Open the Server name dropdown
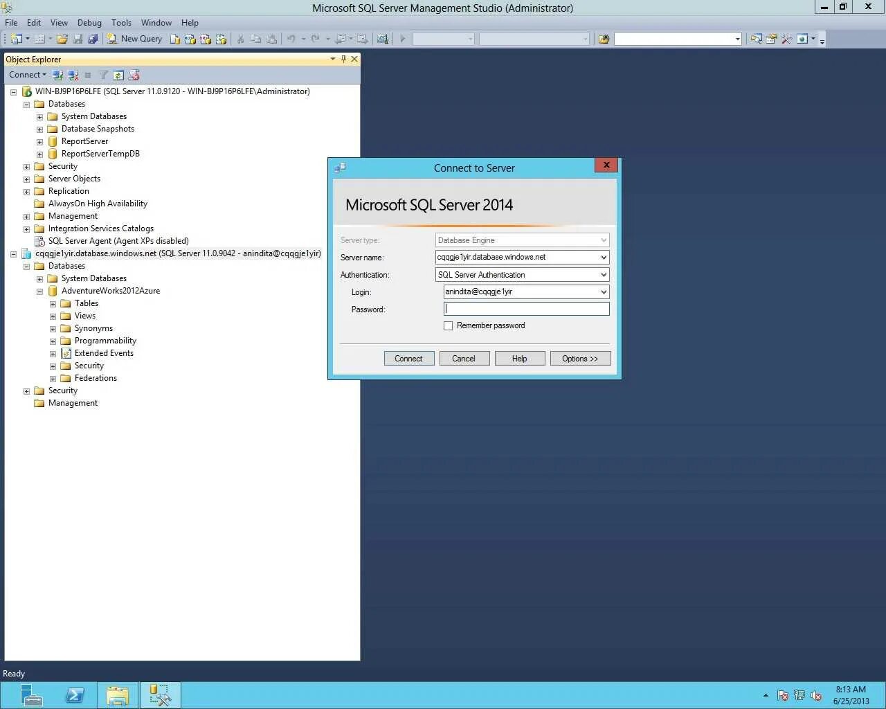The image size is (886, 709). tap(604, 257)
